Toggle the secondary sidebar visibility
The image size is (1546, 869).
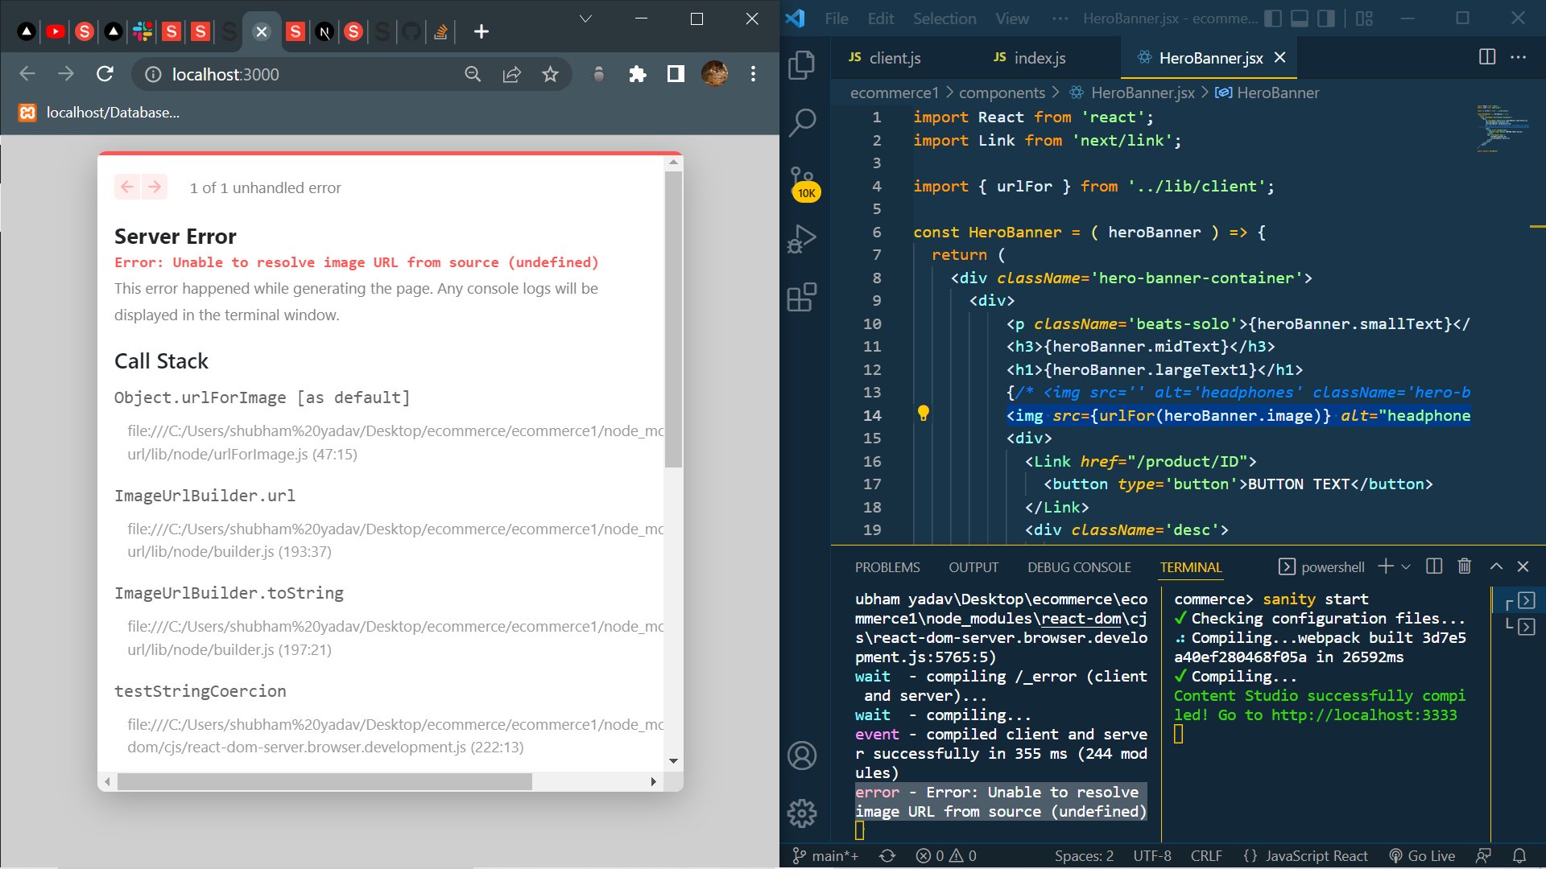[1326, 18]
